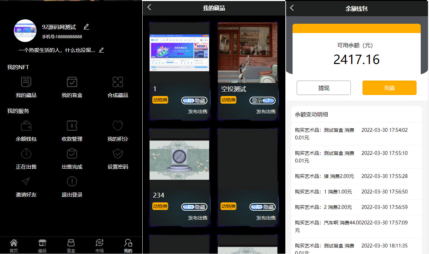Click balance amount 2417.16

tap(356, 60)
